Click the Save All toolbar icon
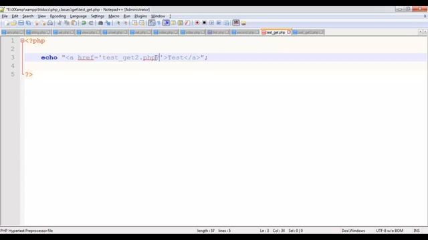 [28, 23]
